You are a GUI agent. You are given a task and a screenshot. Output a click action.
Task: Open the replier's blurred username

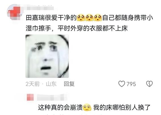click(52, 97)
